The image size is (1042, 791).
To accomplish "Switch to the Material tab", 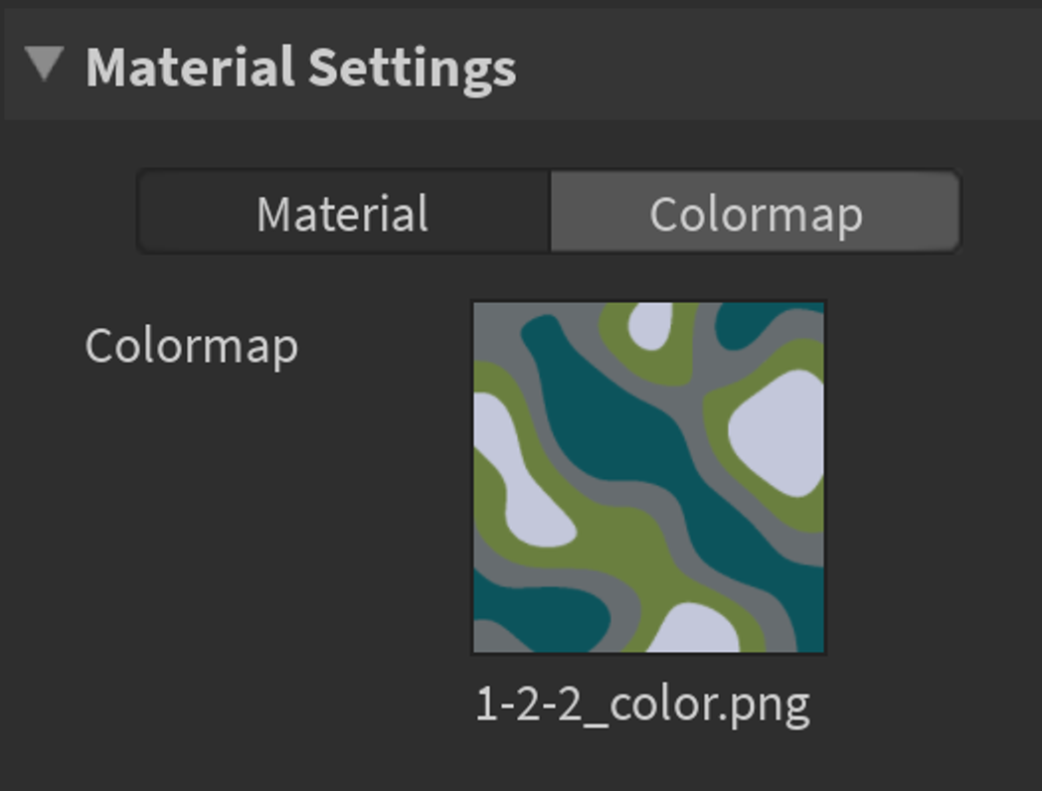I will 344,213.
